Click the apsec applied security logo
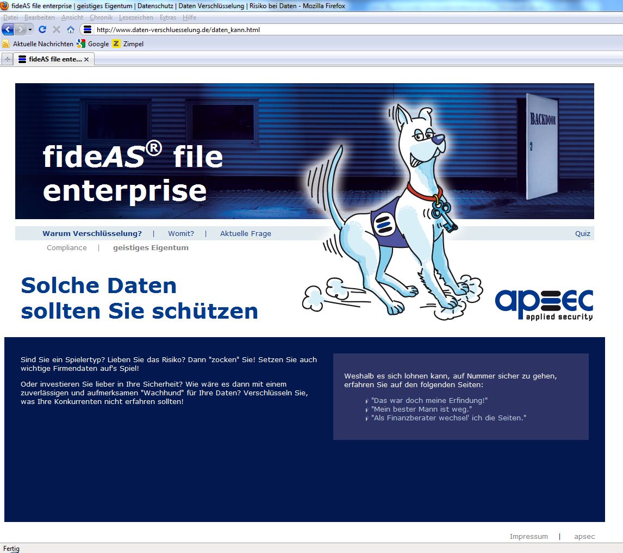623x553 pixels. coord(544,305)
